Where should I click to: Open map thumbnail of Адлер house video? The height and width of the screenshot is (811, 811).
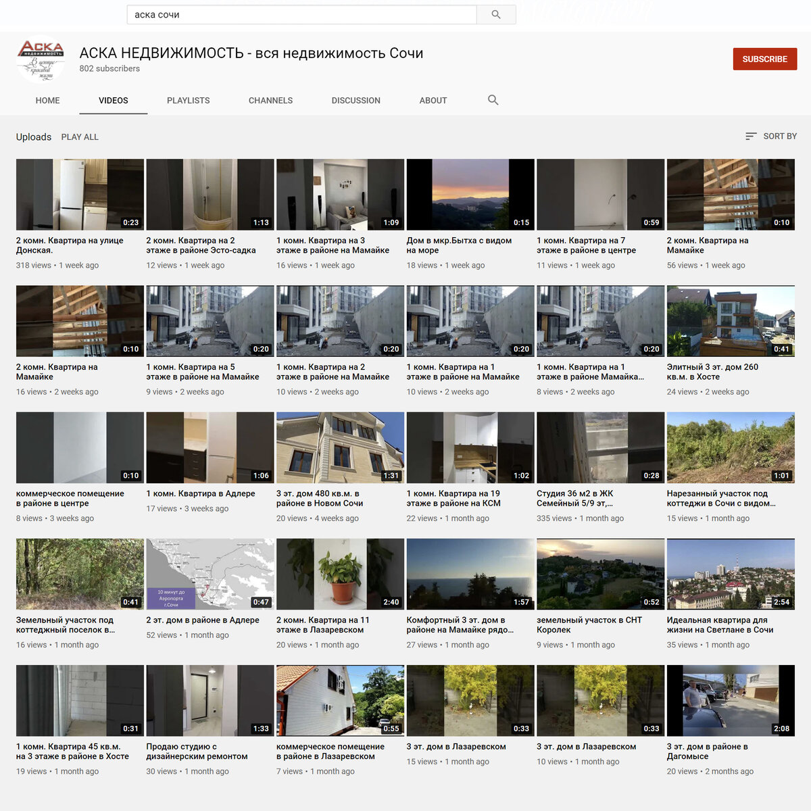pos(210,574)
